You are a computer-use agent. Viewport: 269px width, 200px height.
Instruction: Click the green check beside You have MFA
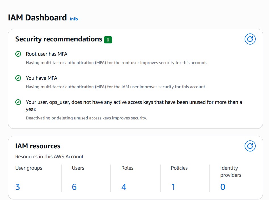click(x=18, y=78)
